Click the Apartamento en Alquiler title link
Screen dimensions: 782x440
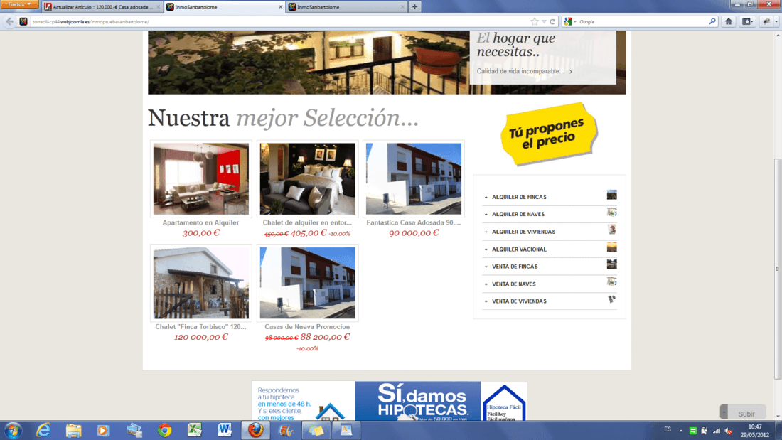200,223
